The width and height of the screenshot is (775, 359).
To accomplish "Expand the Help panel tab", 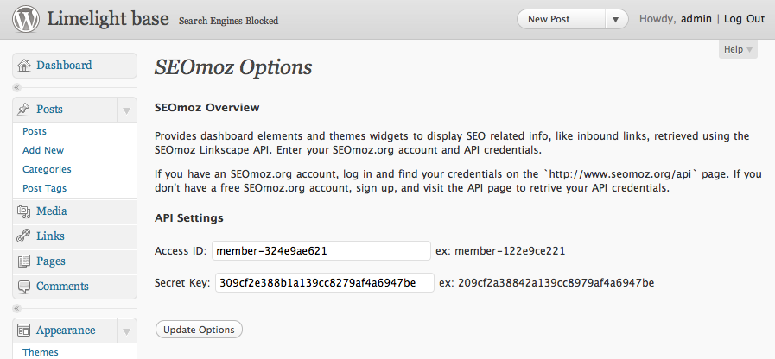I will [738, 49].
